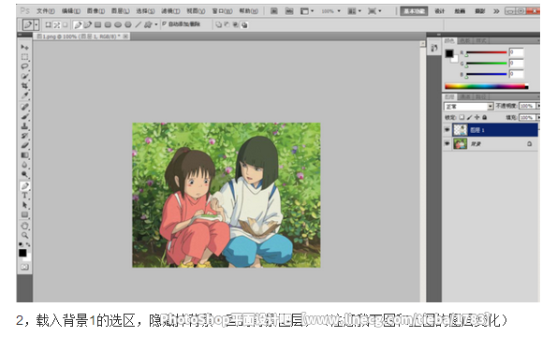Open the View Extras dropdown
The width and height of the screenshot is (542, 337).
point(307,11)
